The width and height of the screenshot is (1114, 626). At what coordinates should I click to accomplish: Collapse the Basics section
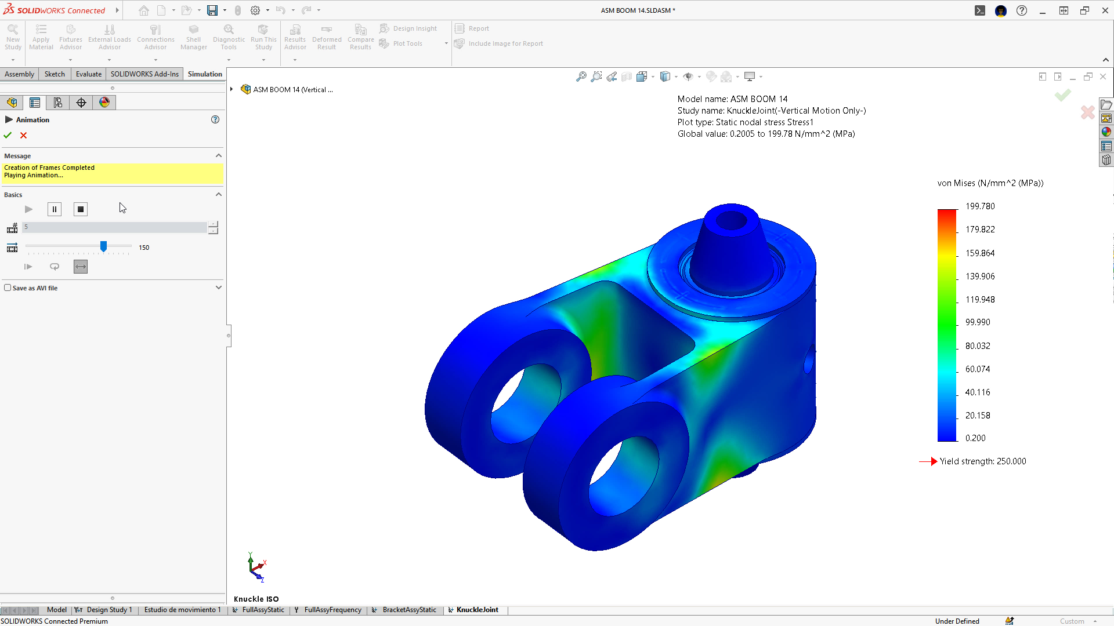coord(219,194)
